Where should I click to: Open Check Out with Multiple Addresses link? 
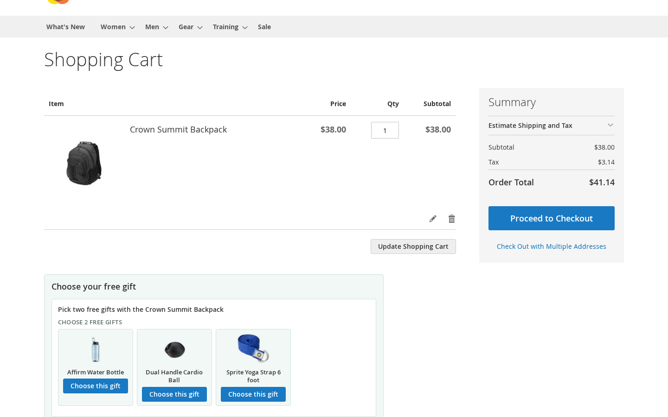[552, 246]
